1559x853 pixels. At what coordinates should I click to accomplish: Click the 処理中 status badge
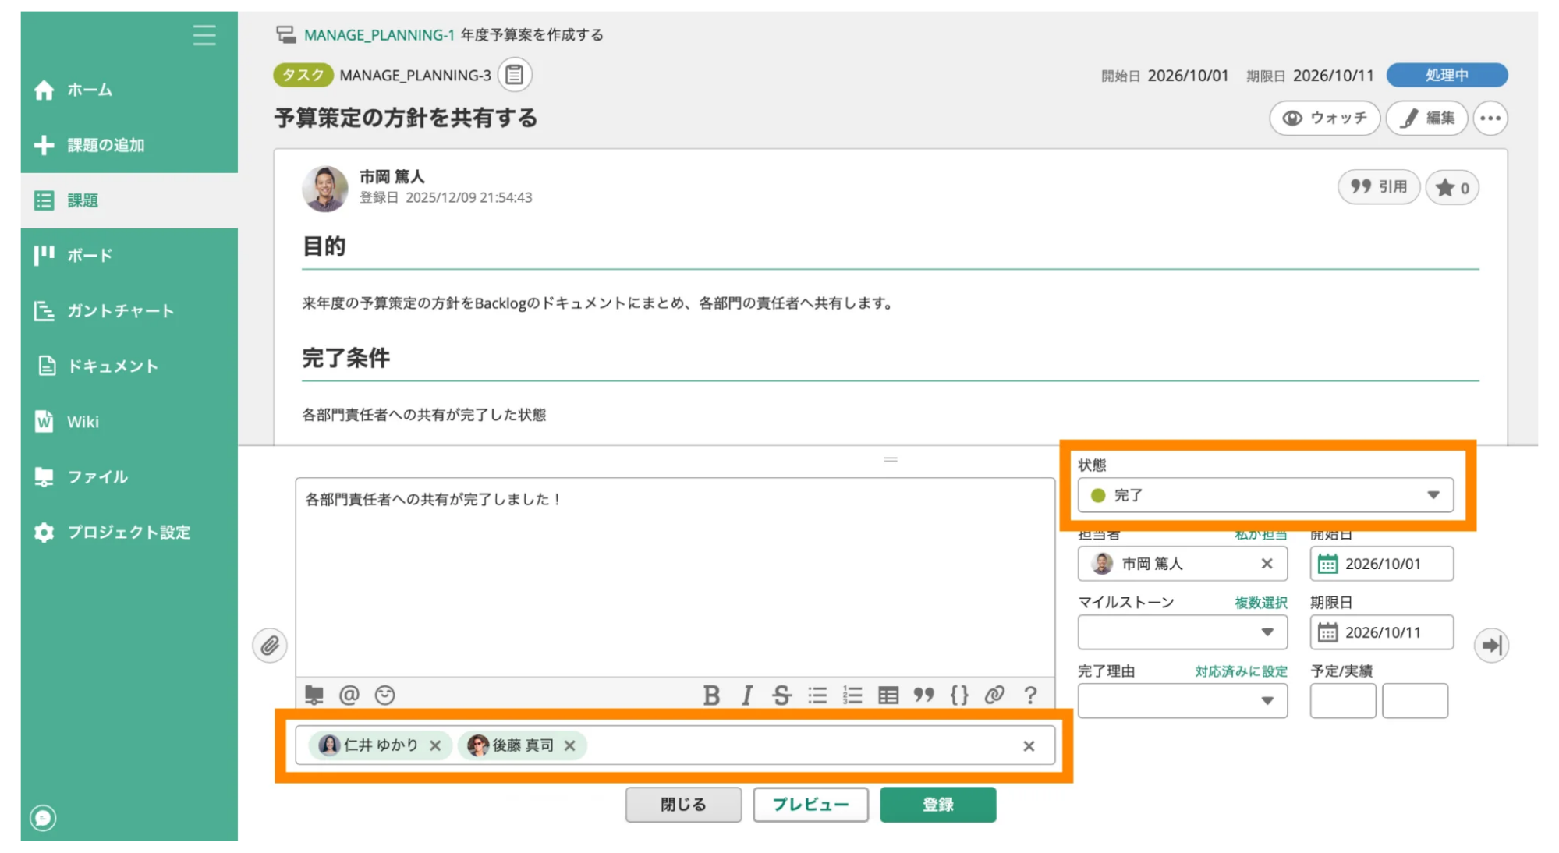coord(1447,75)
